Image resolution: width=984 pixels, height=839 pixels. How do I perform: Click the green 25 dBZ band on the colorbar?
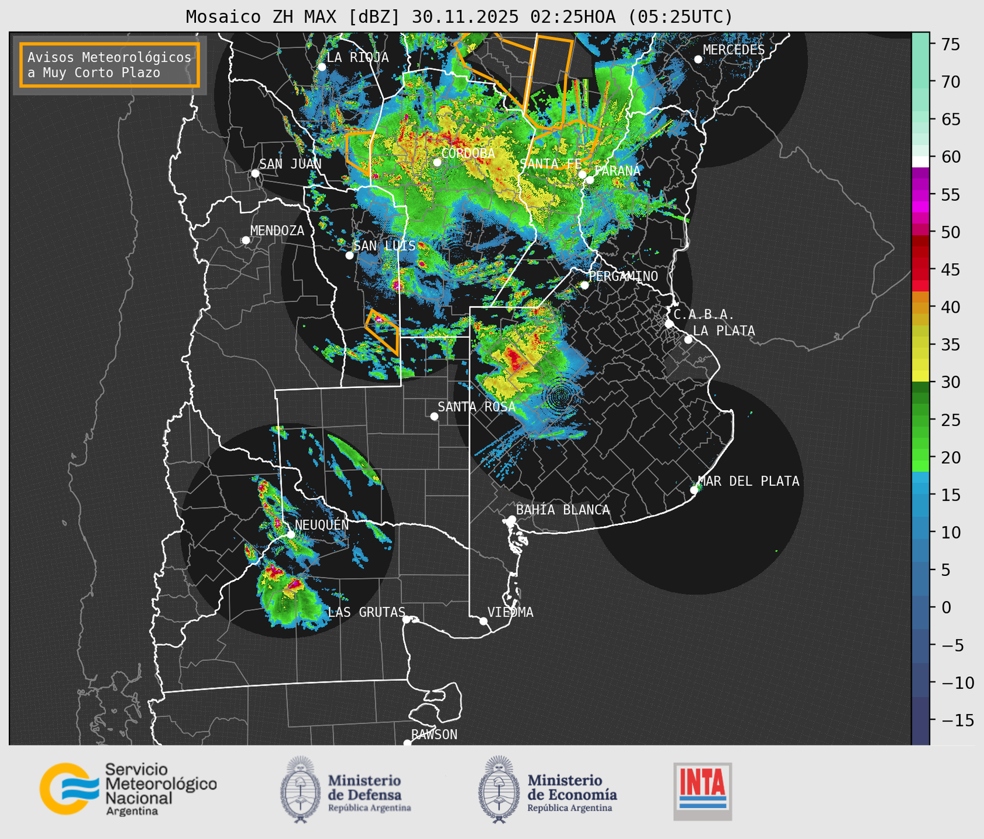[920, 419]
